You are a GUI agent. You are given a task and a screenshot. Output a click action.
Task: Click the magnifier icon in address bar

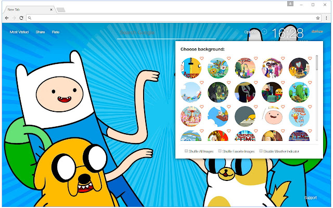click(30, 18)
